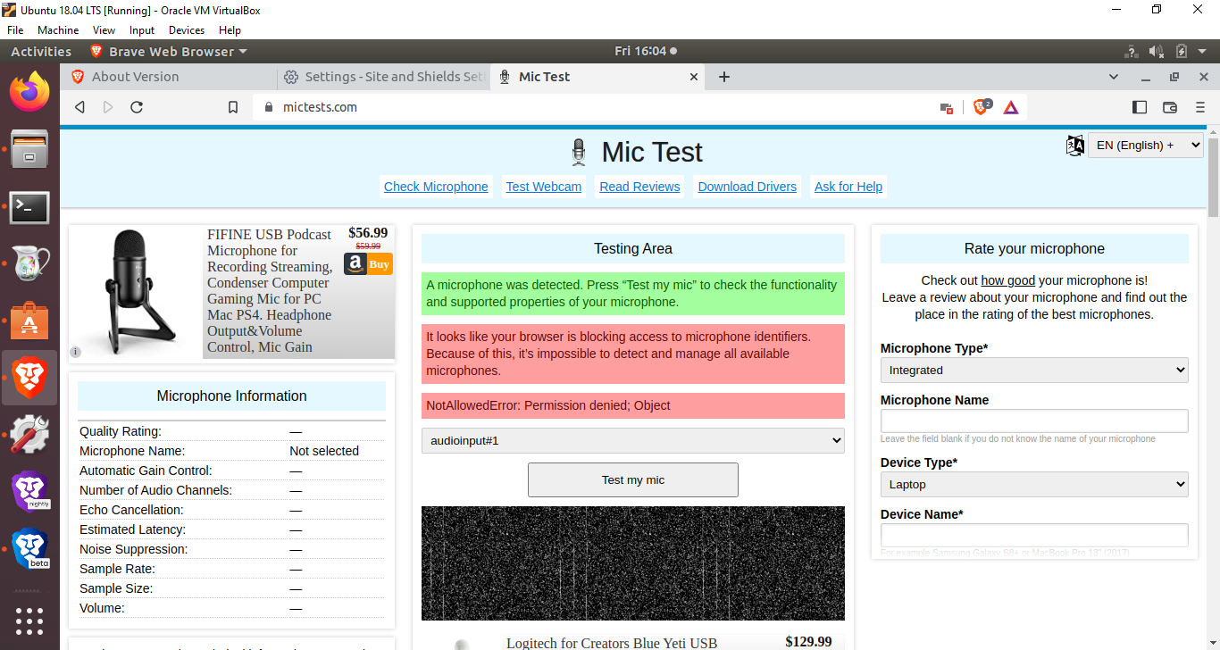
Task: Open the EN (English) language dropdown
Action: click(x=1146, y=146)
